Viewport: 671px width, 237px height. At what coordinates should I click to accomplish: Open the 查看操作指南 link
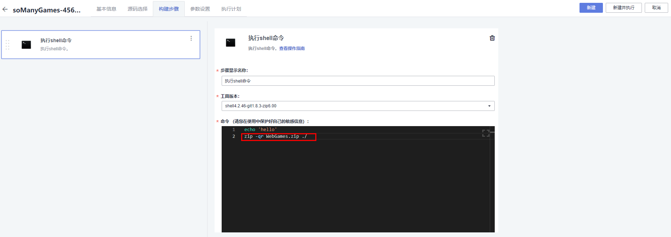[292, 49]
